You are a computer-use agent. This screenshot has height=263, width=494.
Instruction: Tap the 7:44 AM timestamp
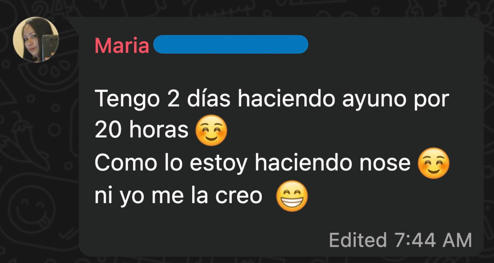click(433, 240)
